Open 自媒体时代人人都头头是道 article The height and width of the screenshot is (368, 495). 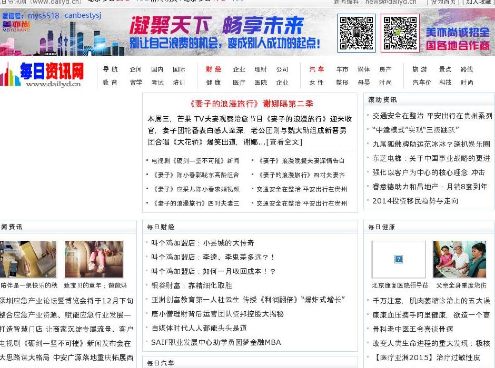(x=199, y=328)
